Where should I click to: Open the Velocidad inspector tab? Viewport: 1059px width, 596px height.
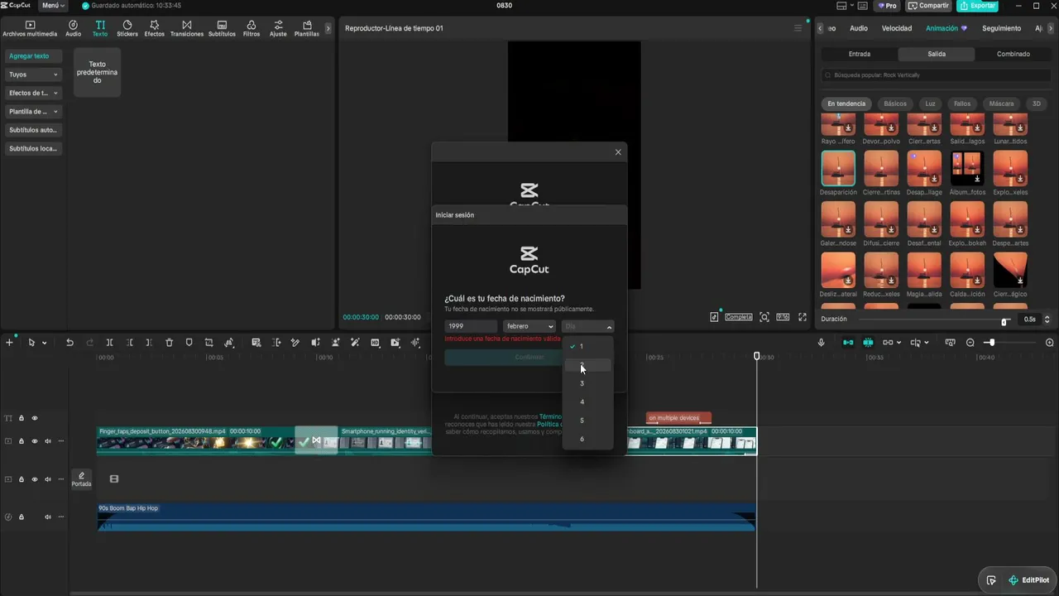point(897,28)
